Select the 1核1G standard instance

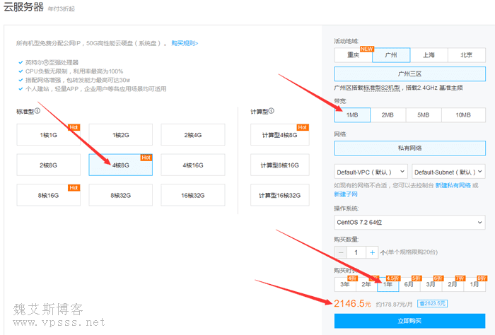(49, 134)
